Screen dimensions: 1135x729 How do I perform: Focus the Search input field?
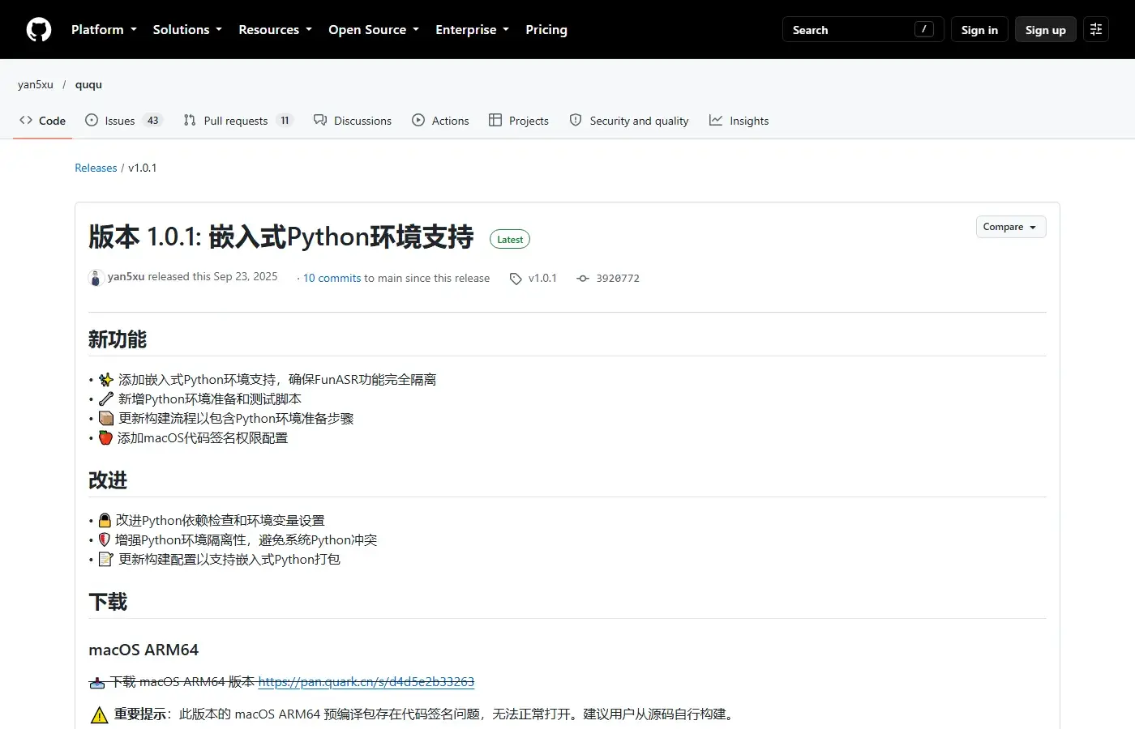pos(863,30)
